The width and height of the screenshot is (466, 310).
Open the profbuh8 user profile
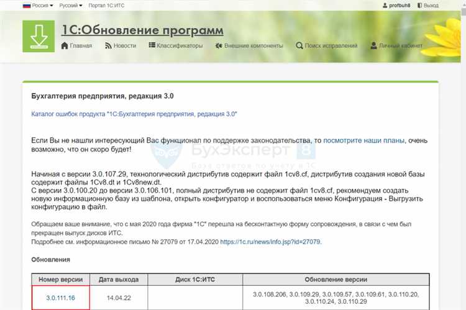click(x=400, y=6)
